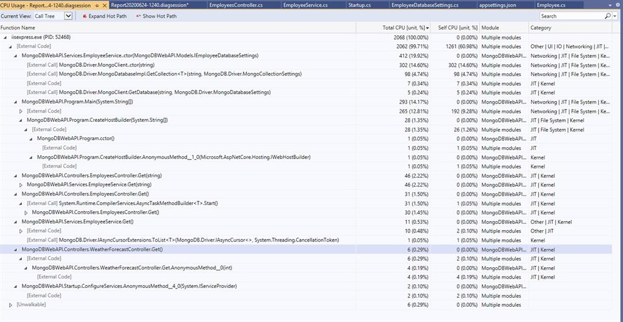This screenshot has width=623, height=322.
Task: Collapse the WeatherForecastController.Get() node
Action: pyautogui.click(x=15, y=250)
